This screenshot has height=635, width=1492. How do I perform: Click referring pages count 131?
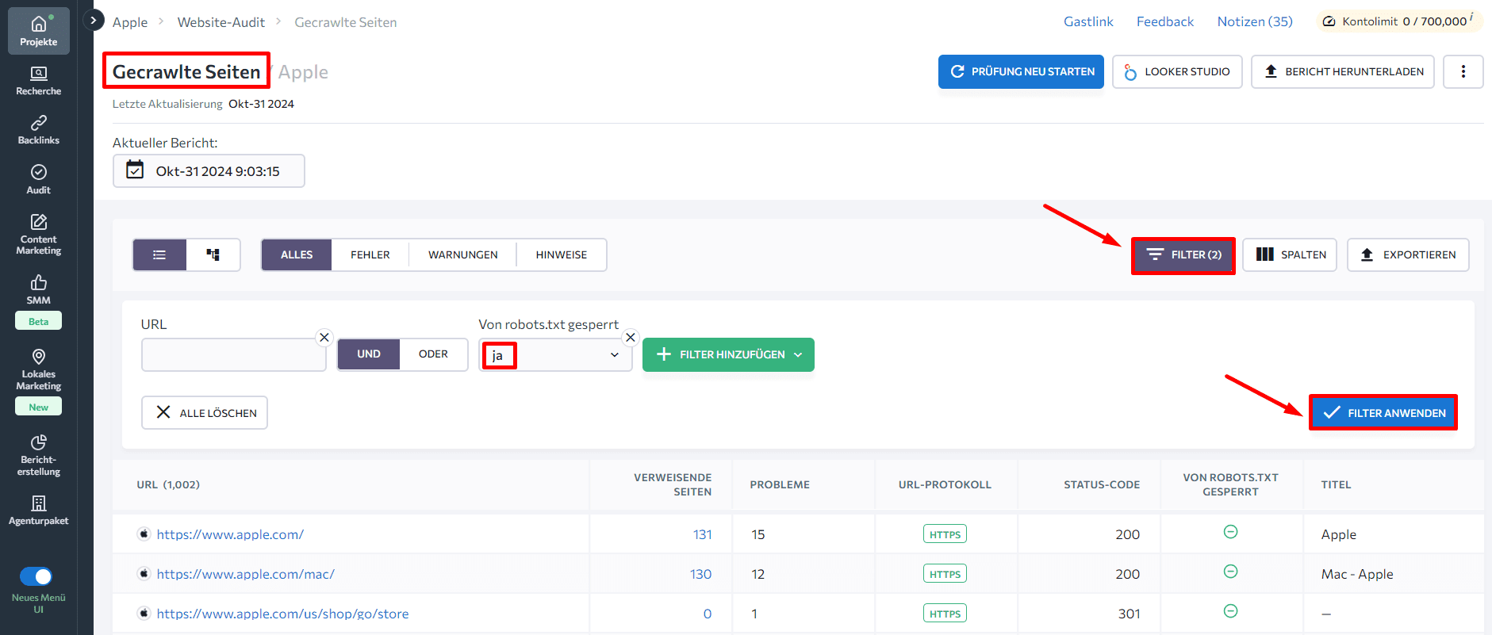(x=702, y=534)
